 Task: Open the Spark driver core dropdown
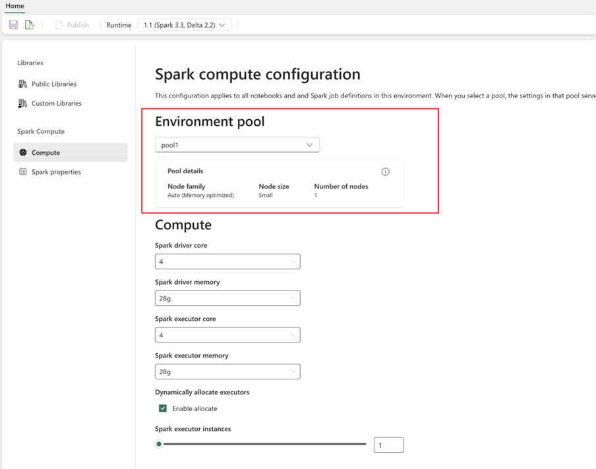pos(227,262)
